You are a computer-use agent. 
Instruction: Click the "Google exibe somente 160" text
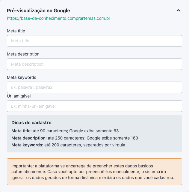click(x=113, y=138)
